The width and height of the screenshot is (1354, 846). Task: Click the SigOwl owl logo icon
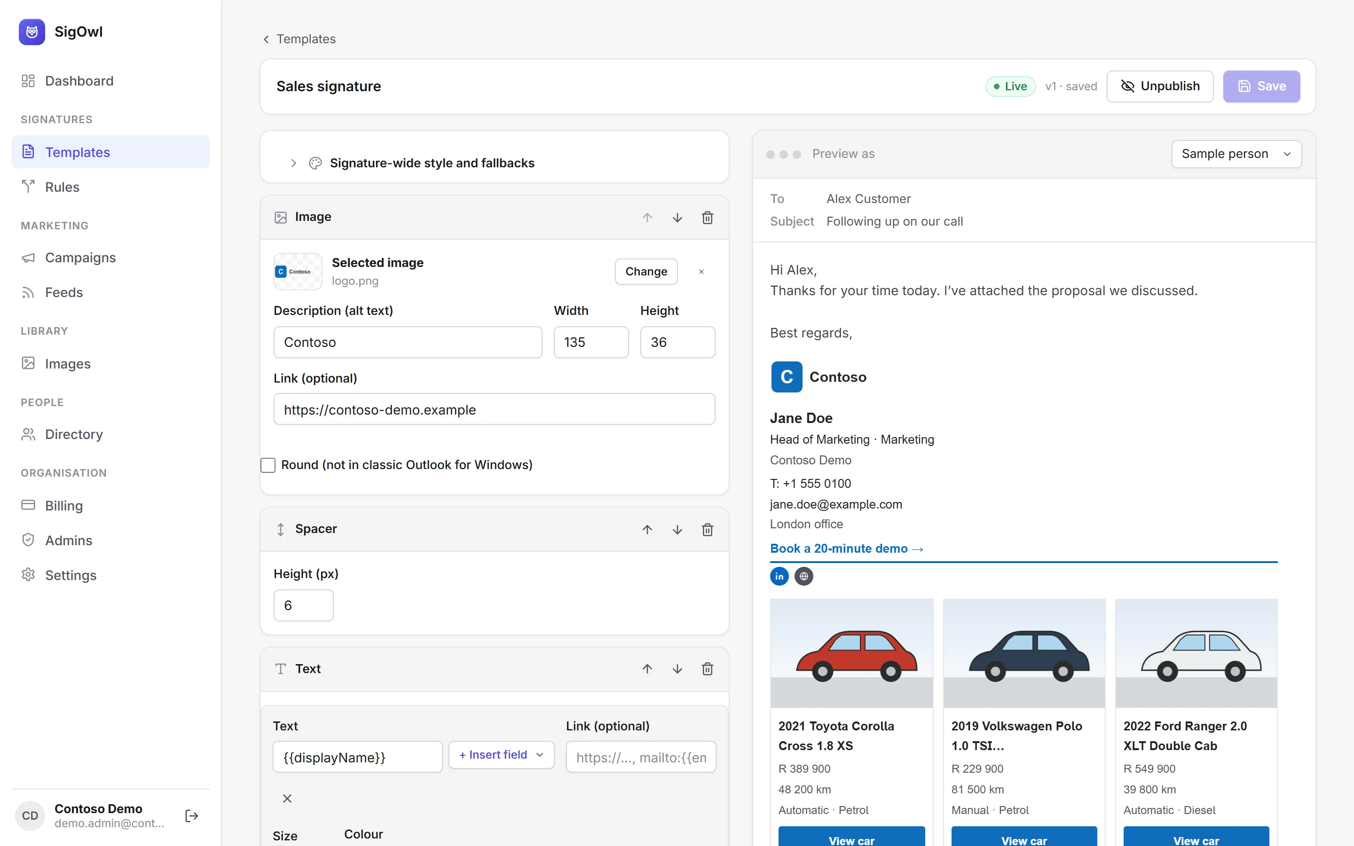tap(32, 32)
